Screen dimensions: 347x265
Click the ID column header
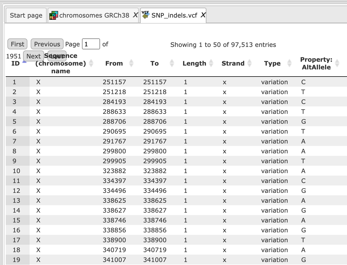point(15,63)
